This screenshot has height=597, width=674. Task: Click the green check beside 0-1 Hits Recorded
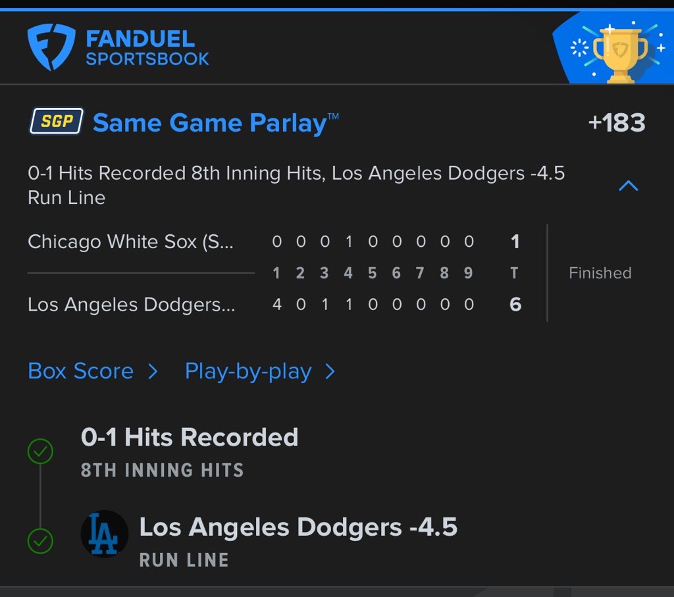click(x=40, y=452)
